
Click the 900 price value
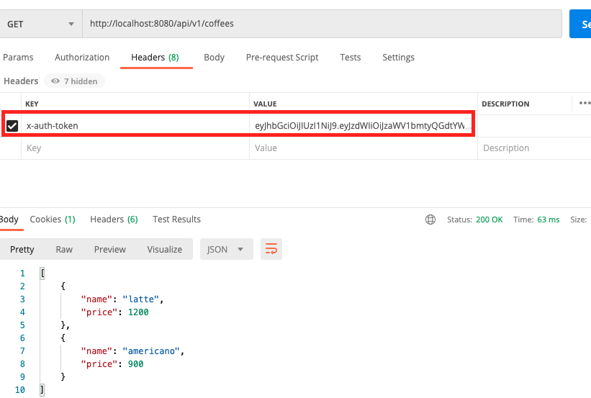(135, 364)
